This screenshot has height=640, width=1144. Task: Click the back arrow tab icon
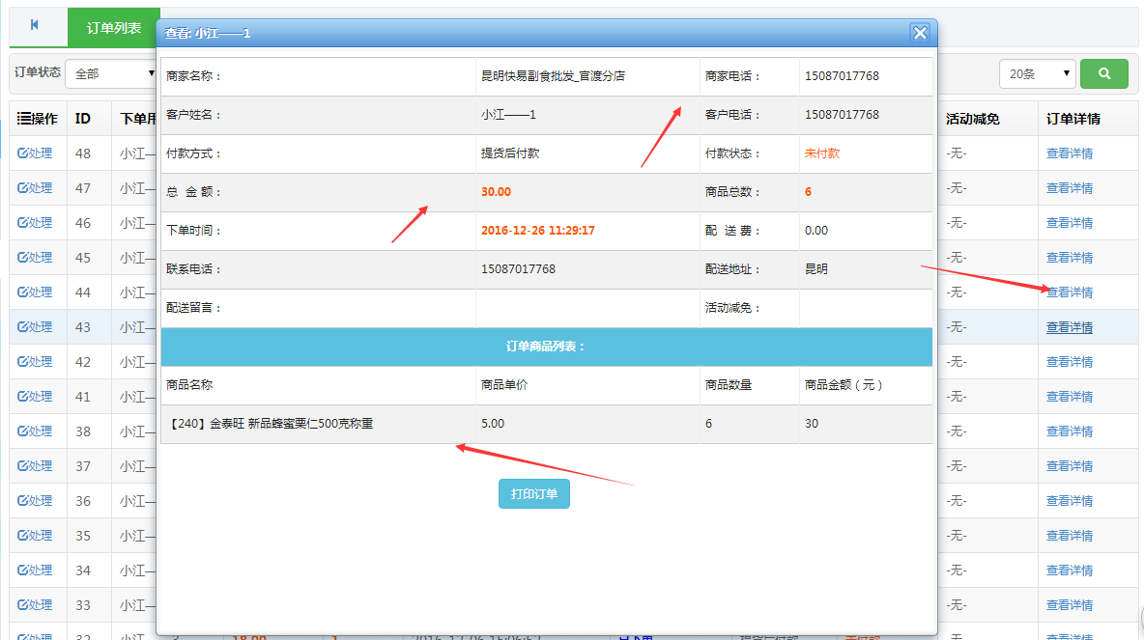click(36, 26)
